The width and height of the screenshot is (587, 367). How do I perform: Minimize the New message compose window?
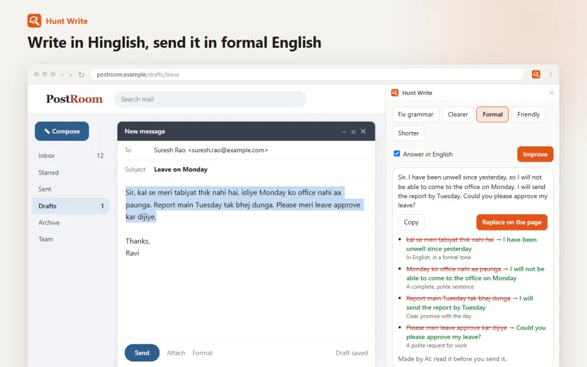click(344, 132)
